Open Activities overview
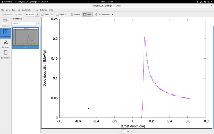Image resolution: width=214 pixels, height=134 pixels. [x=7, y=2]
